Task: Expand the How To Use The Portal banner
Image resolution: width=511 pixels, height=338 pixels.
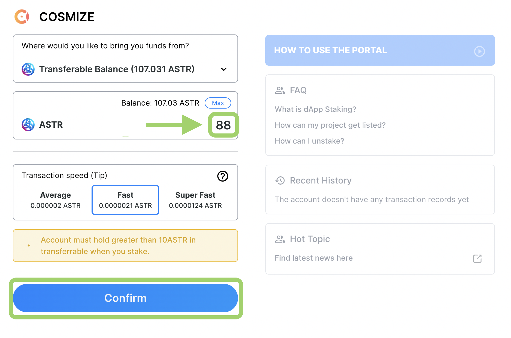Action: (x=380, y=50)
